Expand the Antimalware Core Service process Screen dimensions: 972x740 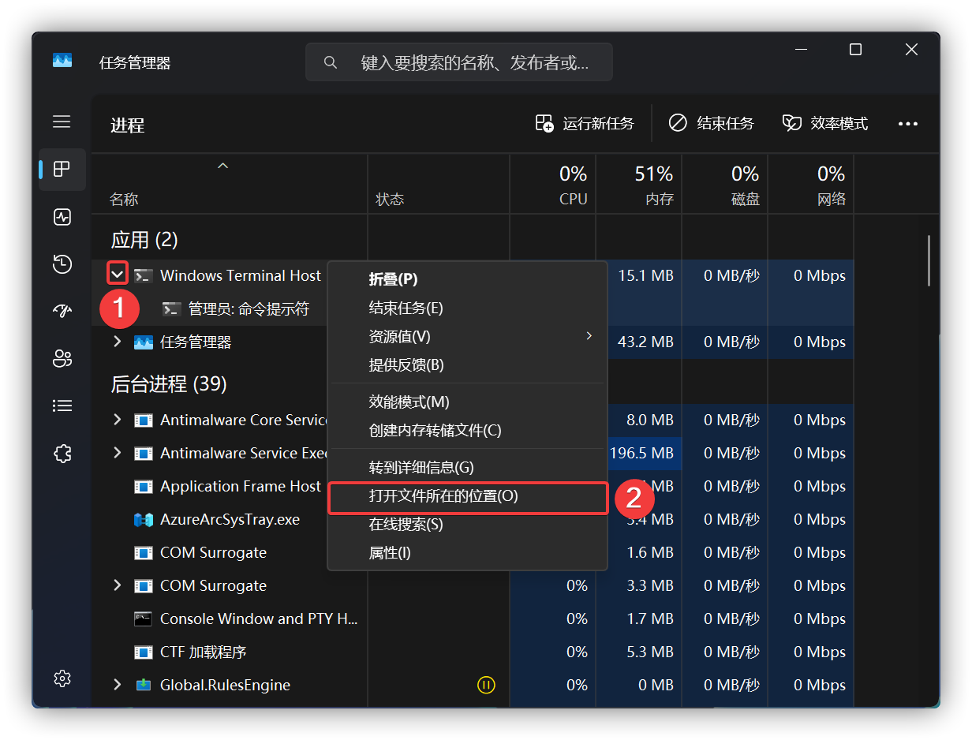coord(117,420)
